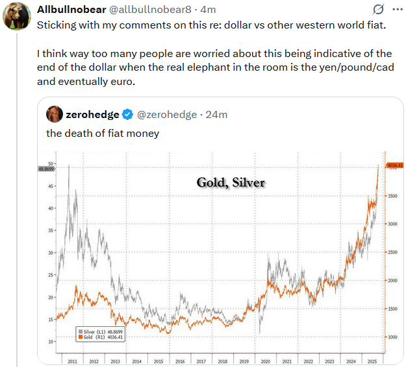Click zerohedge's blue verified badge
406x367 pixels.
pyautogui.click(x=128, y=115)
